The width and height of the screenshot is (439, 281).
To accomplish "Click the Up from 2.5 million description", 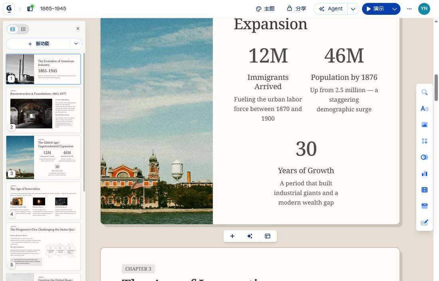I will point(344,100).
